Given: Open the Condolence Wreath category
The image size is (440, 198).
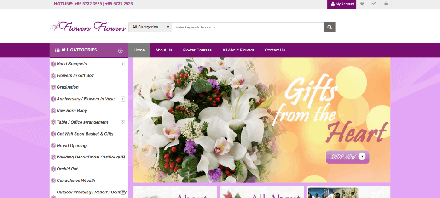Looking at the screenshot, I should pyautogui.click(x=76, y=181).
